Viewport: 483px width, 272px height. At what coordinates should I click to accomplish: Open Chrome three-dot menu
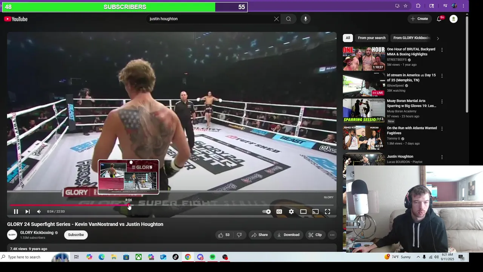click(x=463, y=6)
